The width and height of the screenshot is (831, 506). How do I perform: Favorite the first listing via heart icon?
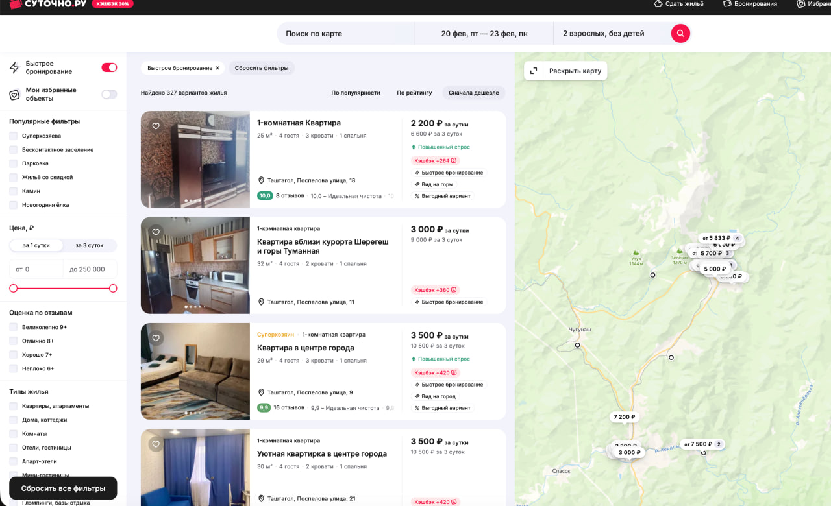coord(156,126)
